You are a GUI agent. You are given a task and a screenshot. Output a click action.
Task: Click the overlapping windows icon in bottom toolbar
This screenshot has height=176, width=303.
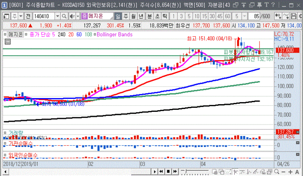click(222, 172)
